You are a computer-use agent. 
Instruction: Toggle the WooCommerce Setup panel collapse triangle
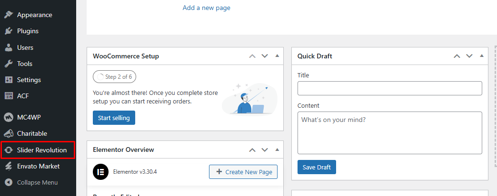277,56
